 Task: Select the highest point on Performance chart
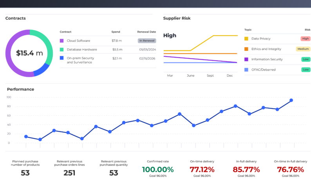pyautogui.click(x=291, y=100)
